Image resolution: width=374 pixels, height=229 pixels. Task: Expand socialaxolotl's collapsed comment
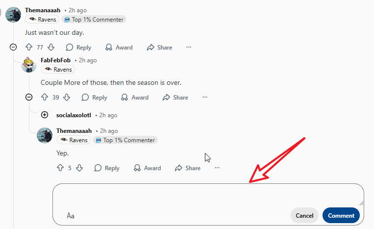45,115
